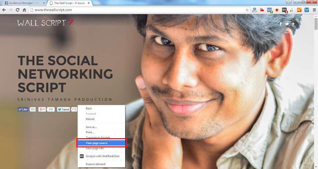Viewport: 318px width, 169px height.
Task: Click the WebRankStats icon in context menu
Action: 82,156
